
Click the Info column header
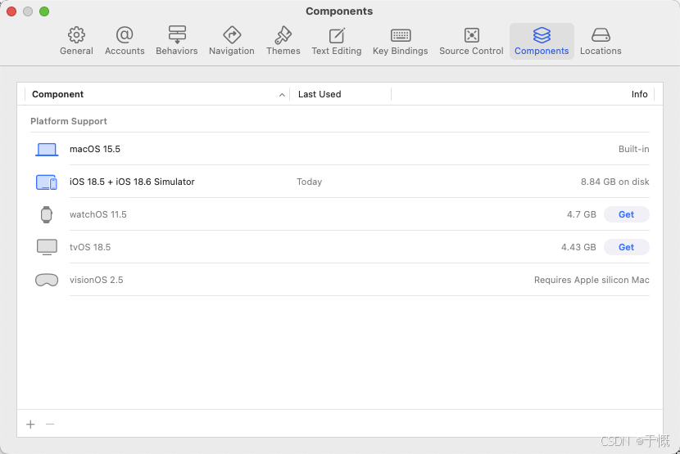point(639,94)
